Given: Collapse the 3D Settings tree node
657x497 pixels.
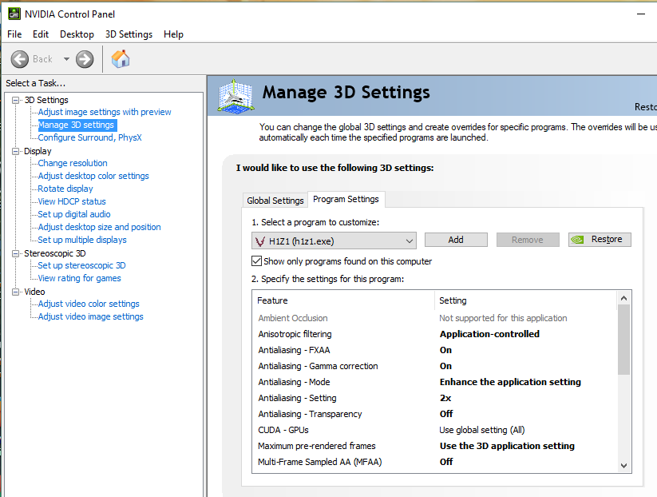Looking at the screenshot, I should 16,100.
